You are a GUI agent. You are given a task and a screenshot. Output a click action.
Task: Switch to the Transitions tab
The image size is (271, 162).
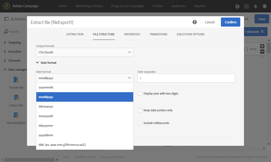point(158,34)
